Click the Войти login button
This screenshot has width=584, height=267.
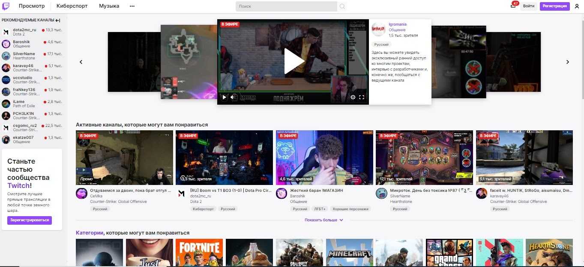[x=529, y=6]
